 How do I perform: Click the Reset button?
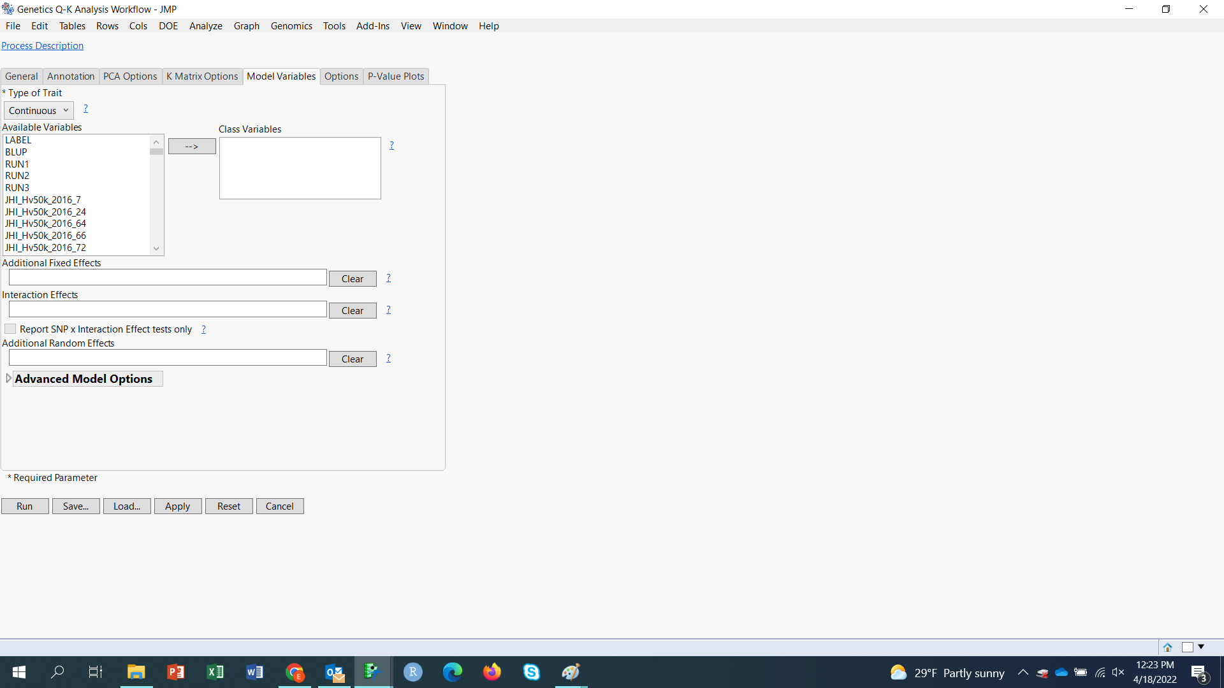(x=229, y=506)
